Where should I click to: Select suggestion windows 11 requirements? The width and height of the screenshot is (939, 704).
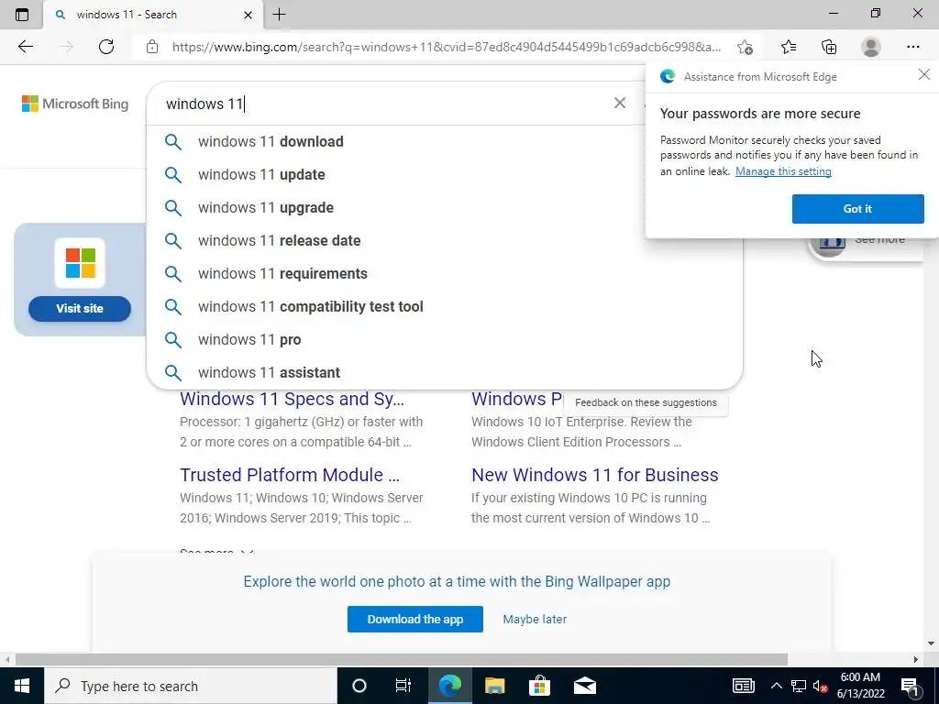[445, 273]
